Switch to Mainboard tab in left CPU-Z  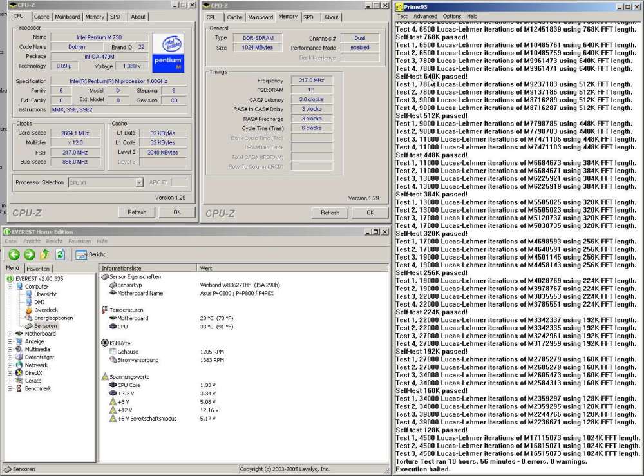pyautogui.click(x=68, y=17)
